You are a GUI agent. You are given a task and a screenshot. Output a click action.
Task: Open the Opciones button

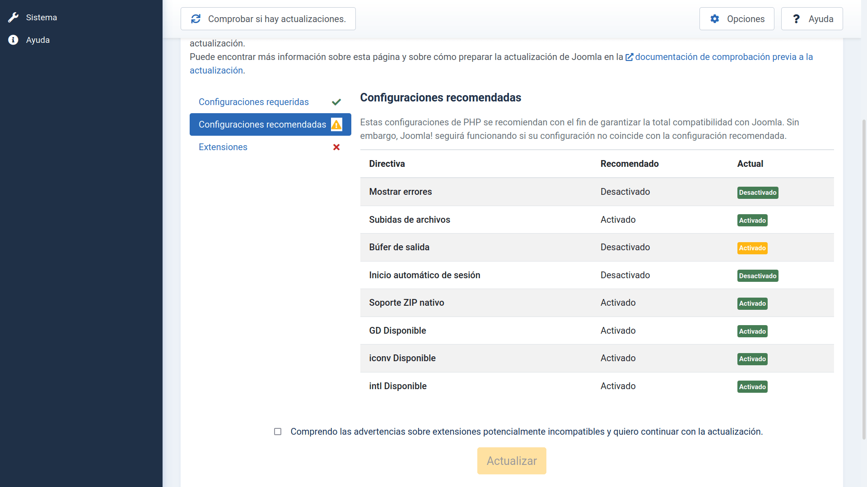pyautogui.click(x=737, y=19)
